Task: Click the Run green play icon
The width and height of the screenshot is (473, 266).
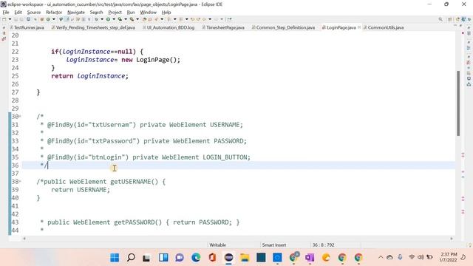Action: coord(108,19)
